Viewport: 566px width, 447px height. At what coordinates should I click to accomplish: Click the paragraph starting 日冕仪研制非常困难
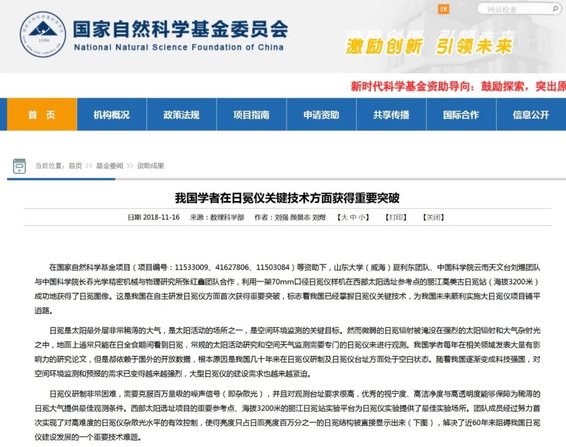(x=287, y=415)
